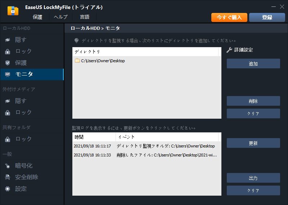Click the shredder icon beside 安全削除
288x205 pixels.
point(8,177)
